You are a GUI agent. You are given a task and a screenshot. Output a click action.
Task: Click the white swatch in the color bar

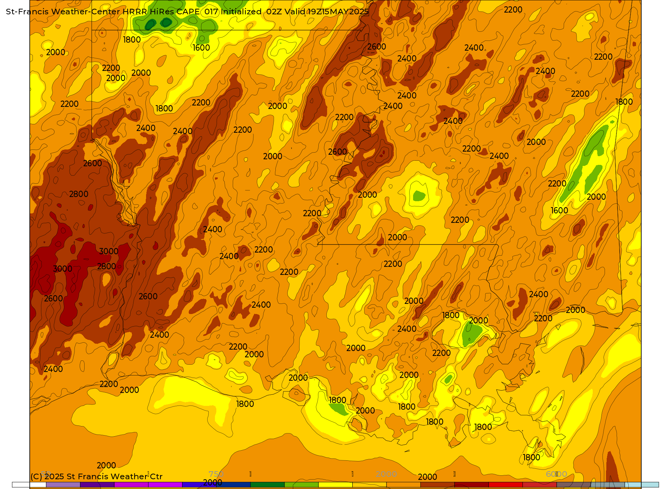29,484
